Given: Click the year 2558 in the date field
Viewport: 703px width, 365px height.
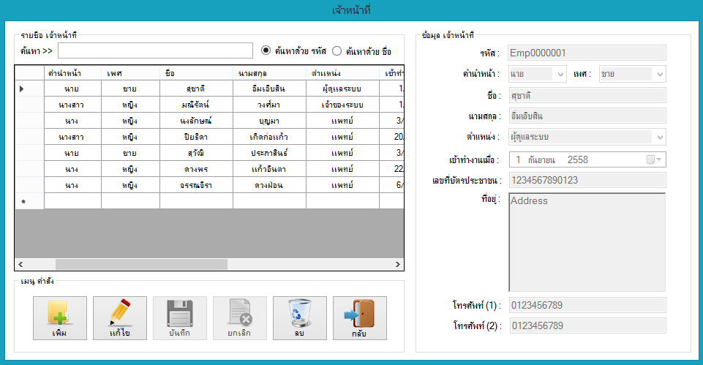Looking at the screenshot, I should pos(577,159).
